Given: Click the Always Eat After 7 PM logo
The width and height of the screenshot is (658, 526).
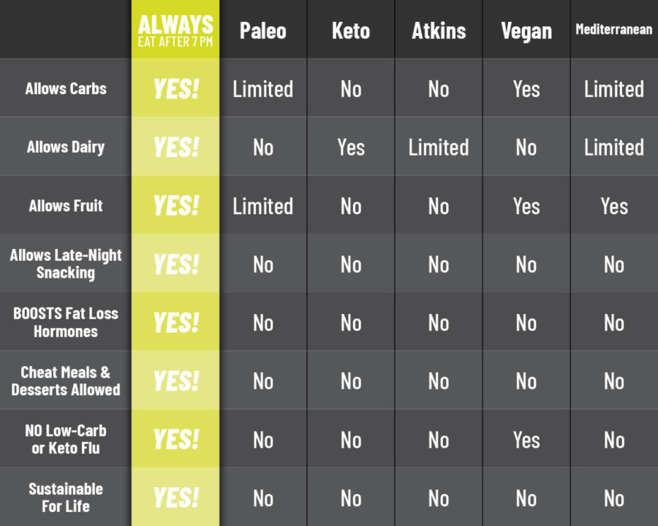Looking at the screenshot, I should tap(175, 31).
